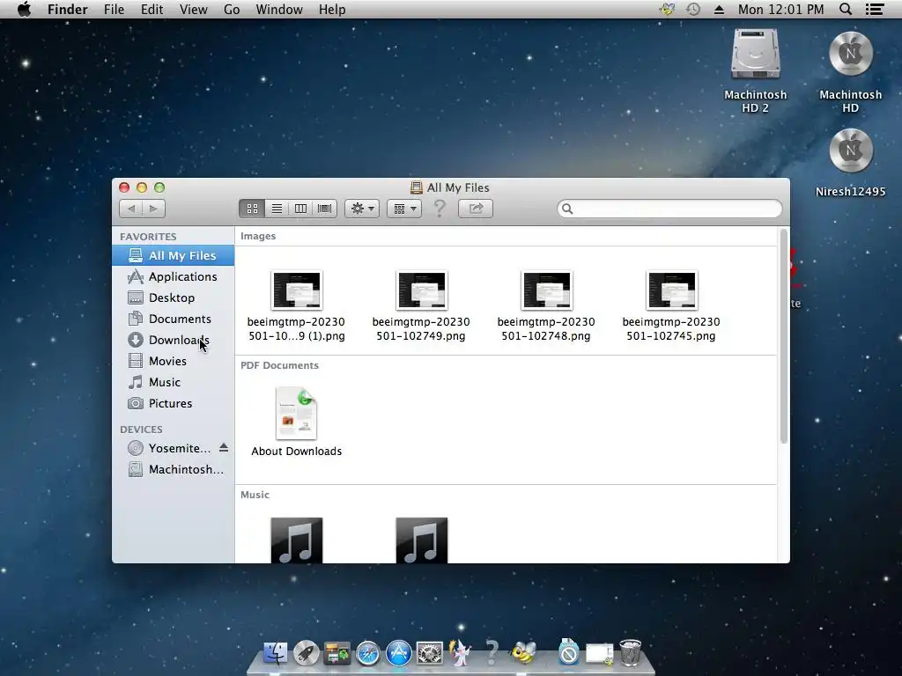Open the Finder menu
Image resolution: width=902 pixels, height=676 pixels.
(x=67, y=9)
